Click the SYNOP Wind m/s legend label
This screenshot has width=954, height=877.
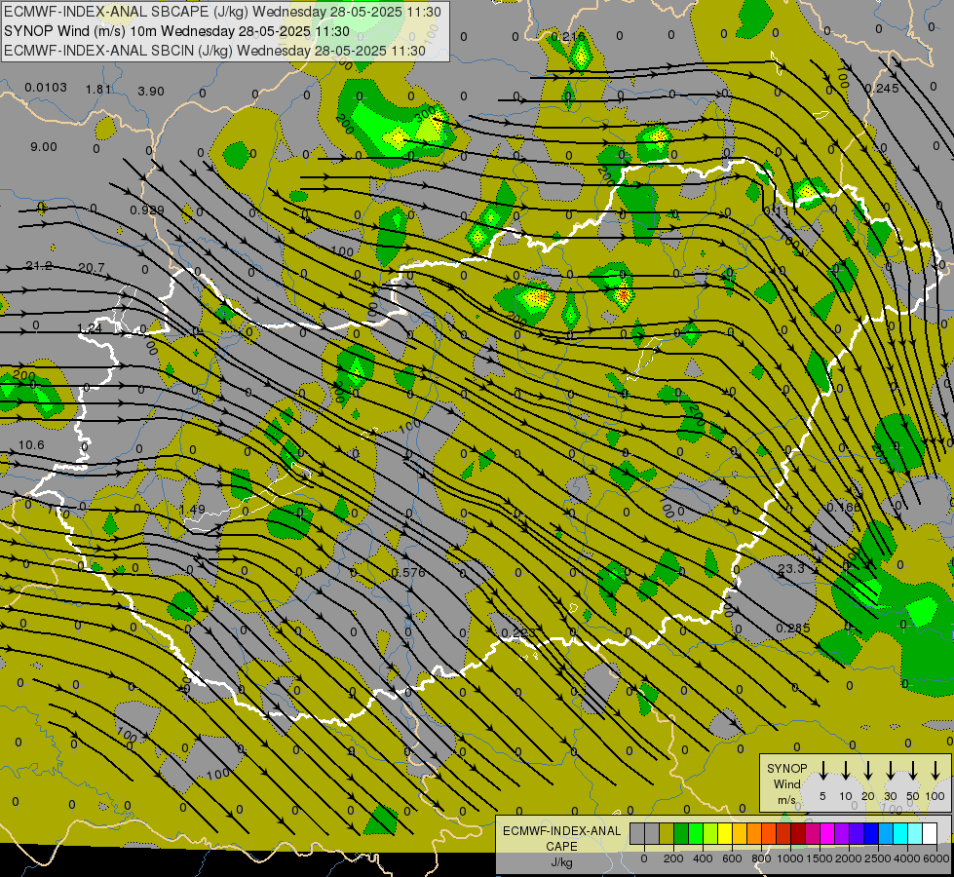[786, 783]
